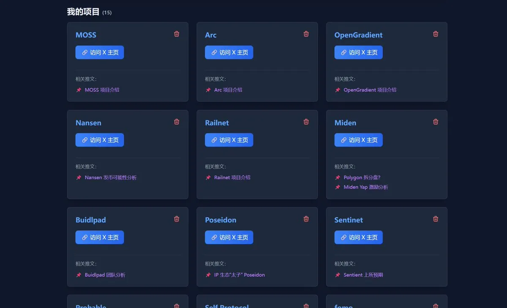Click the Miden Yap 激励分析 link
The height and width of the screenshot is (308, 507).
point(365,187)
